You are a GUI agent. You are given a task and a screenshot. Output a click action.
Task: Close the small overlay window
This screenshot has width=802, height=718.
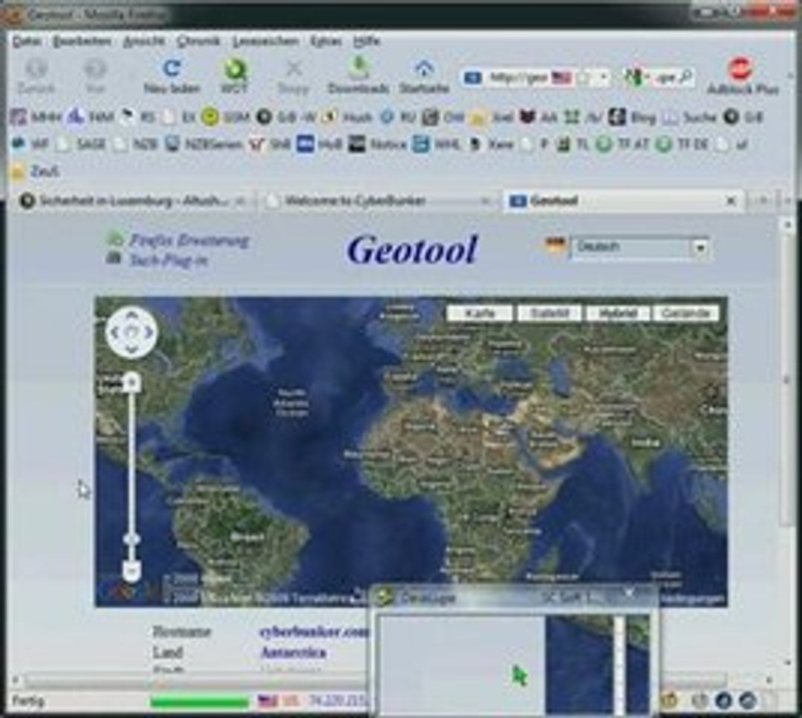tap(629, 593)
